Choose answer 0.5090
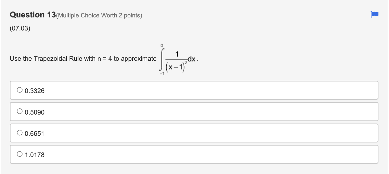This screenshot has width=389, height=174. click(x=20, y=111)
